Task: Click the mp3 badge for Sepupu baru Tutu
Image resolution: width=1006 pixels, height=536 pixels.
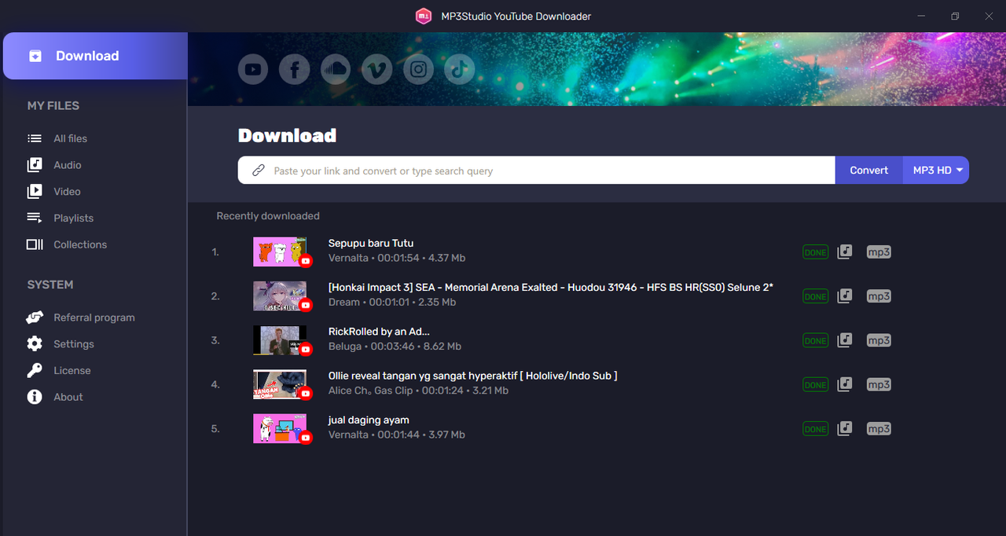Action: [x=879, y=252]
